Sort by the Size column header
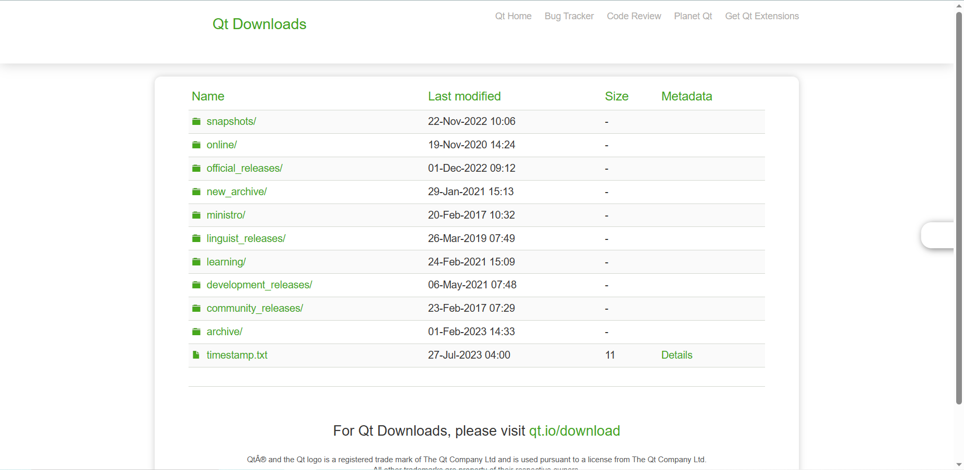Viewport: 964px width, 470px height. coord(617,96)
